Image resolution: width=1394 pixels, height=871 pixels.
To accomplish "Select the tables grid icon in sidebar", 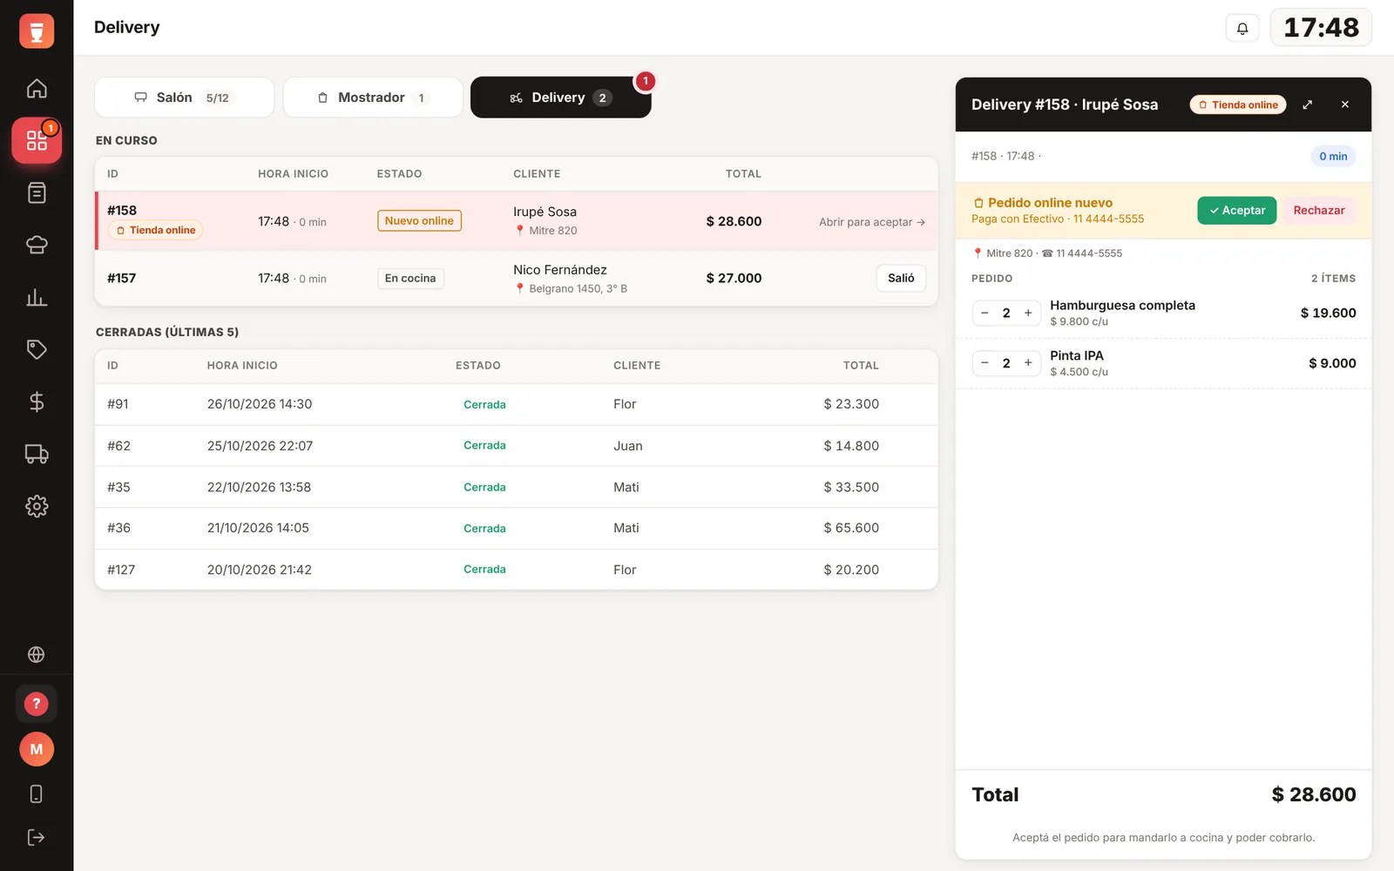I will click(x=37, y=140).
